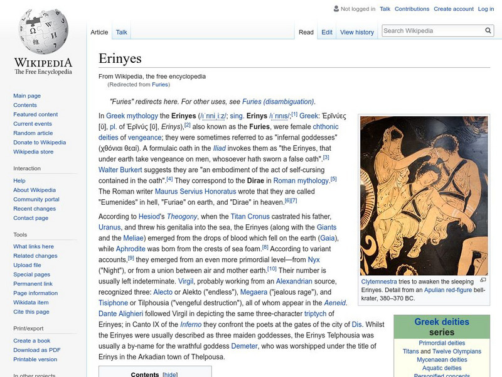Open the Clytemnestra vase painting thumbnail

pyautogui.click(x=424, y=195)
